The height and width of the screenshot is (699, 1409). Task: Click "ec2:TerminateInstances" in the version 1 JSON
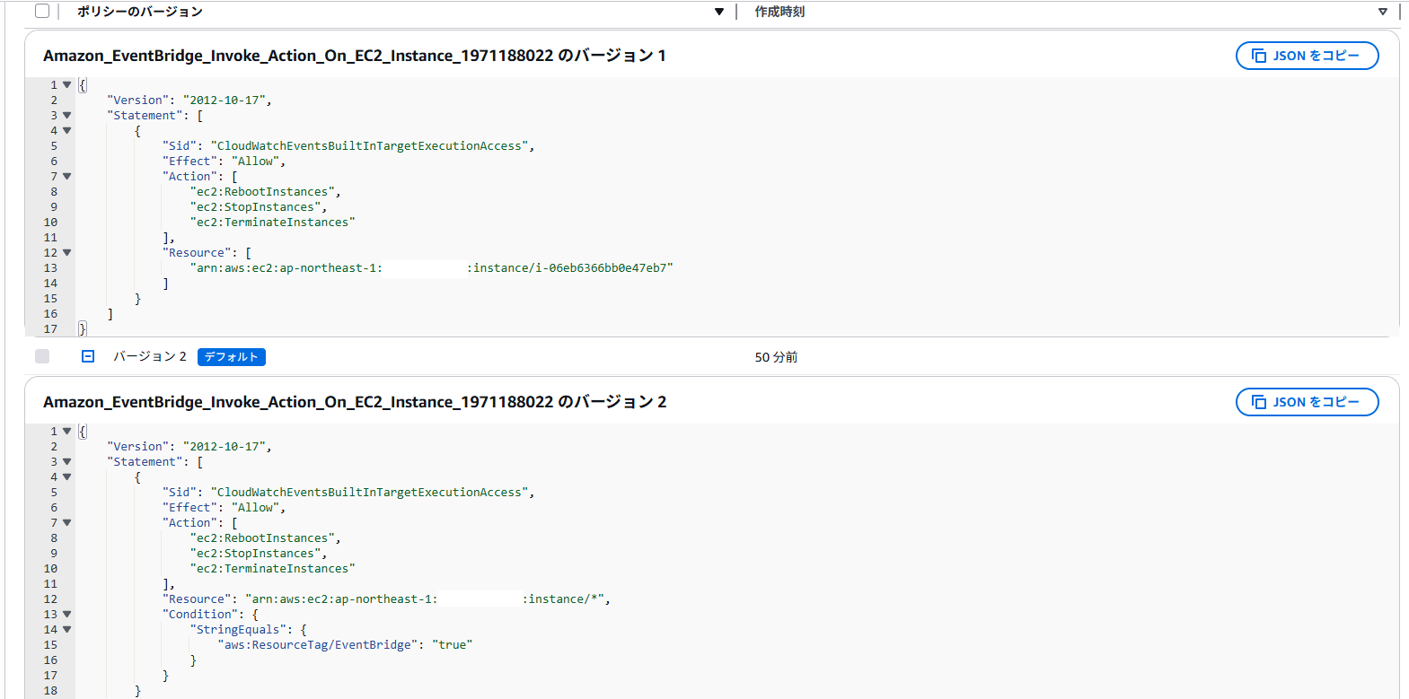tap(272, 223)
